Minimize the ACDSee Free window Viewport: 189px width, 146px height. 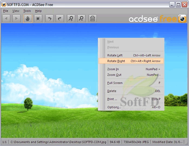pos(172,5)
